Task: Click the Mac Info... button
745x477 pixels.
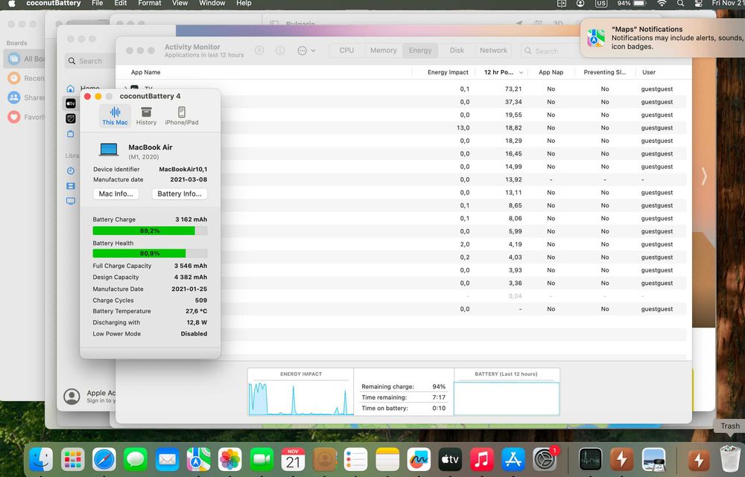Action: (x=116, y=193)
